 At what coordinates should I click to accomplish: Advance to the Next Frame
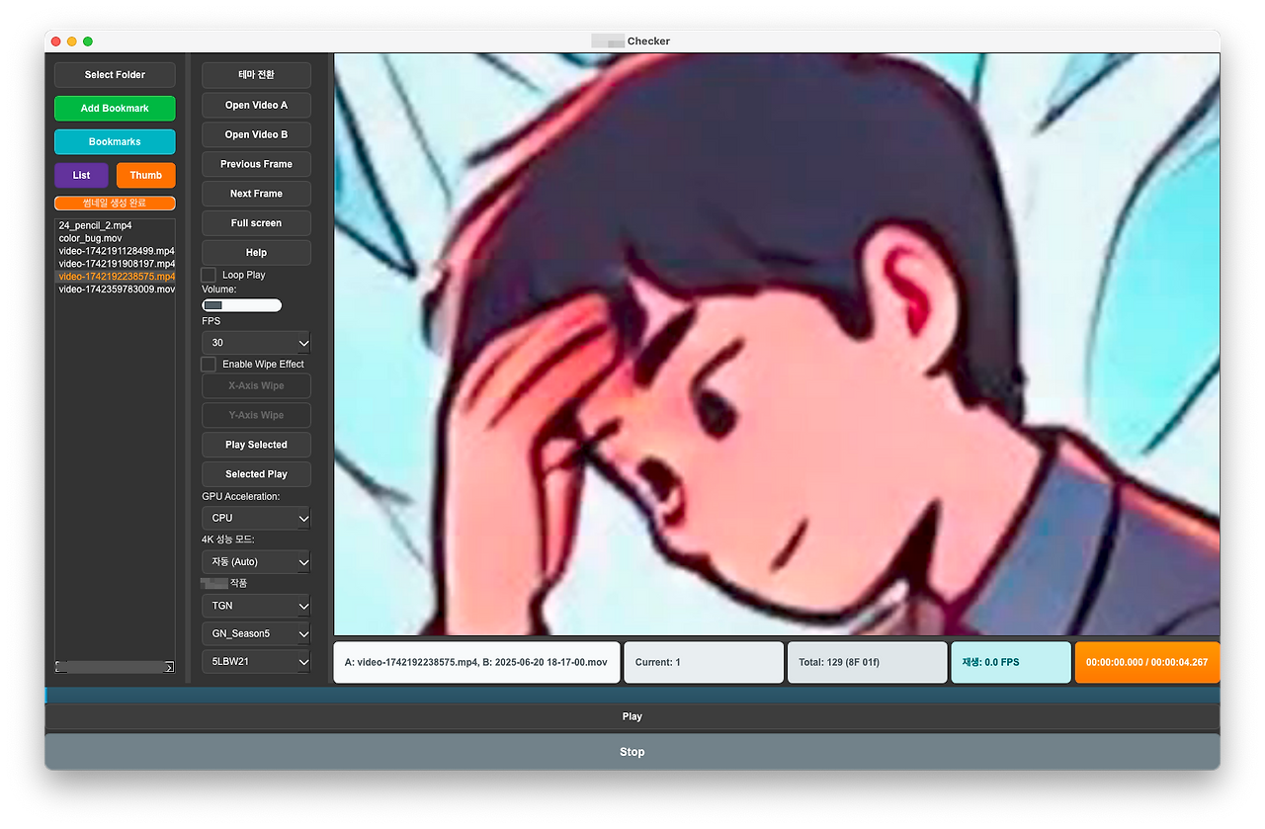[x=256, y=194]
